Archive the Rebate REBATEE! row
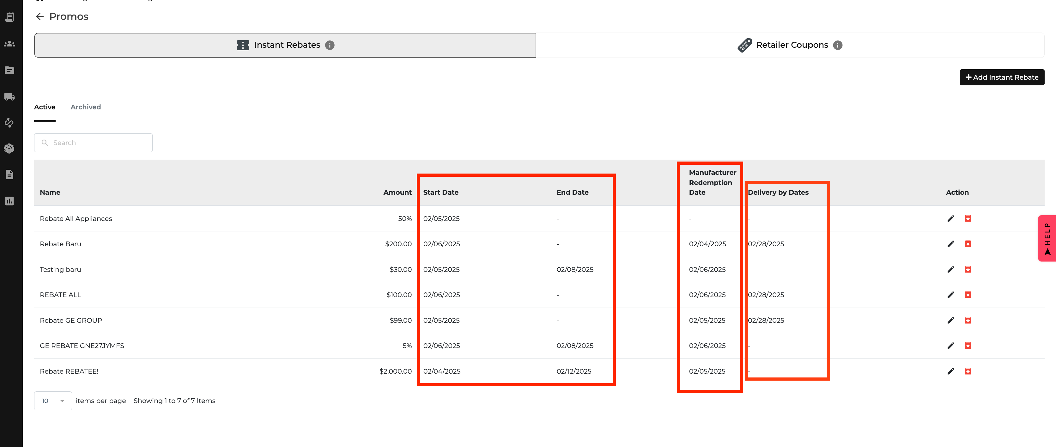The height and width of the screenshot is (447, 1056). click(968, 371)
